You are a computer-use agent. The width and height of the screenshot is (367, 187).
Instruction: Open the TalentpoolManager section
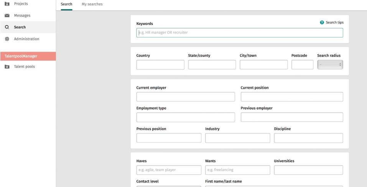tap(28, 56)
